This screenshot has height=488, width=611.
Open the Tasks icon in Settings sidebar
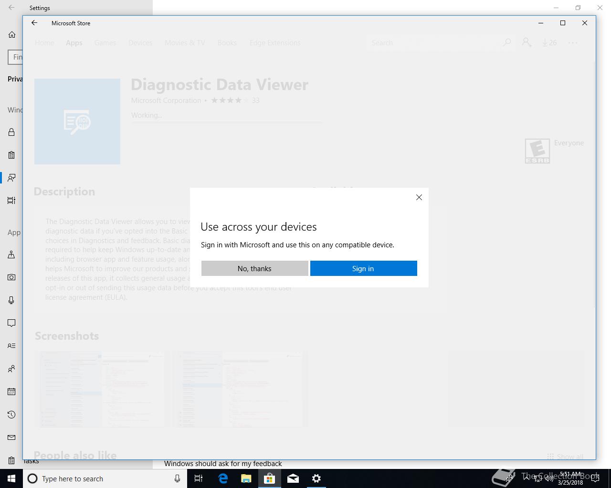tap(11, 460)
